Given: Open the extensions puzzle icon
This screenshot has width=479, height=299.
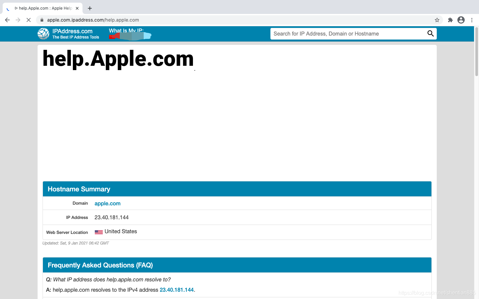Looking at the screenshot, I should [450, 20].
